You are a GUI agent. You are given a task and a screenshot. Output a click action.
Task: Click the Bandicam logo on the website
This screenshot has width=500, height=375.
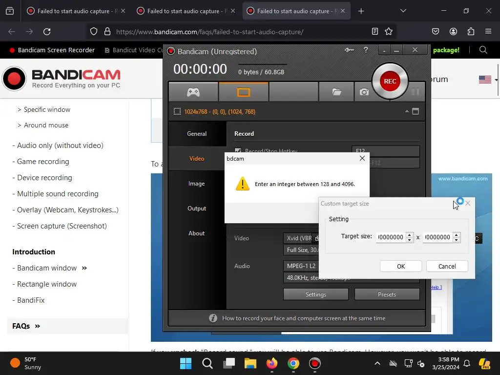coord(61,79)
